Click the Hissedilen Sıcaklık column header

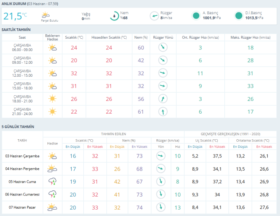tap(109, 37)
